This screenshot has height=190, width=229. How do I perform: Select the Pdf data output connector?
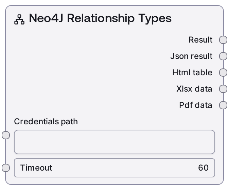click(x=223, y=105)
